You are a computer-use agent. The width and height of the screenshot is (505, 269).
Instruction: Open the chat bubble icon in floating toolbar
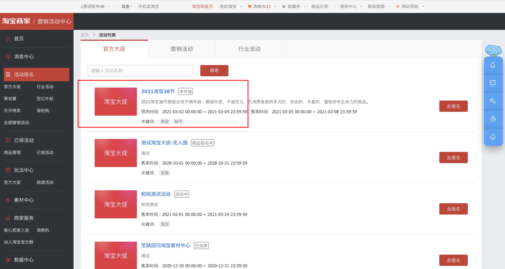pyautogui.click(x=493, y=83)
